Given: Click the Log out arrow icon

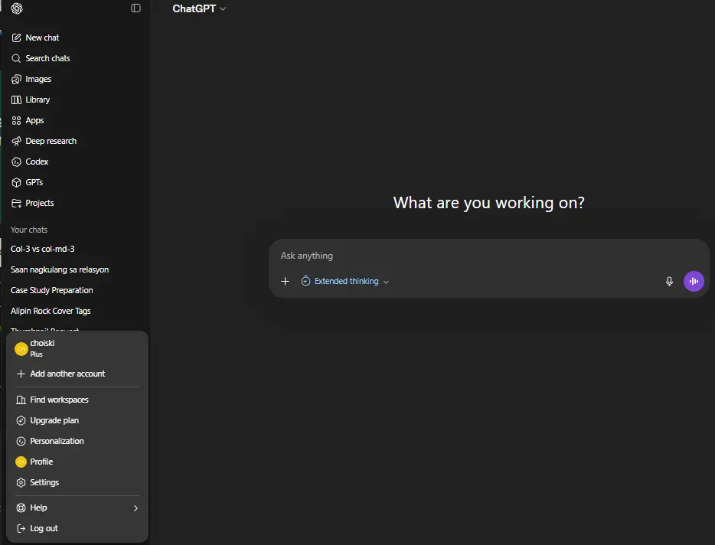Looking at the screenshot, I should tap(21, 529).
